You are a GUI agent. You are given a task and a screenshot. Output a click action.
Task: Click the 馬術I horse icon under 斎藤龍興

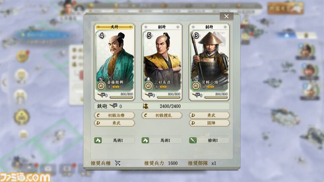(98, 141)
